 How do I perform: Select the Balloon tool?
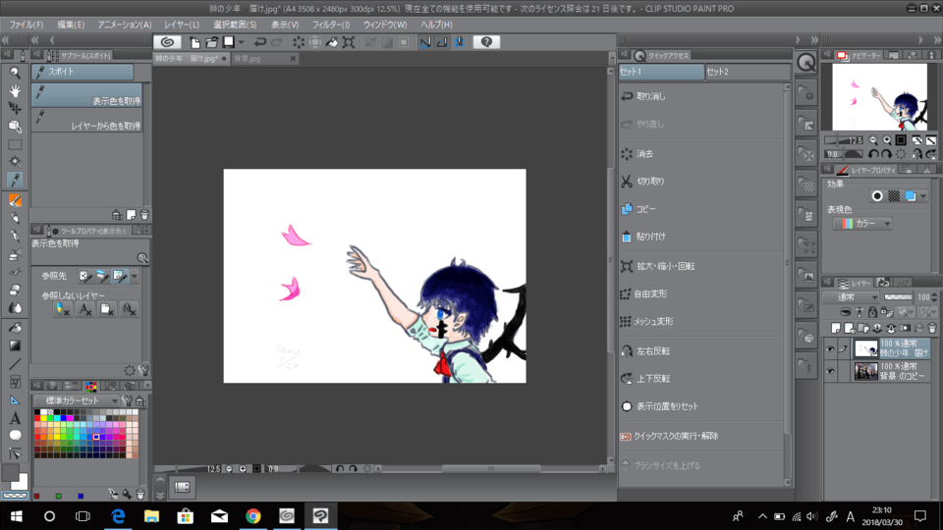point(15,436)
